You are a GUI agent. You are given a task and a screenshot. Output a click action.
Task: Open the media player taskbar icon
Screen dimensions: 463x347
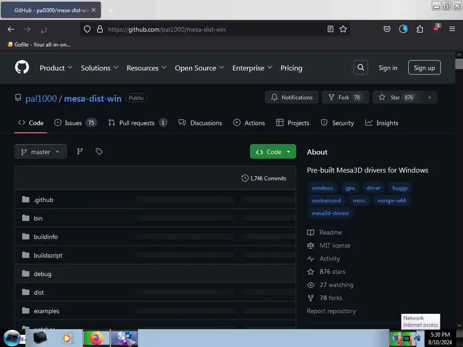click(67, 338)
